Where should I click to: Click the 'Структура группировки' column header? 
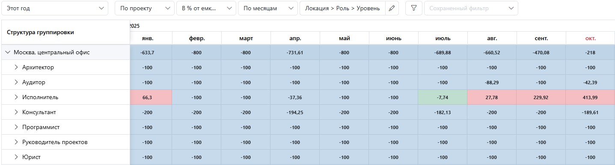(65, 32)
